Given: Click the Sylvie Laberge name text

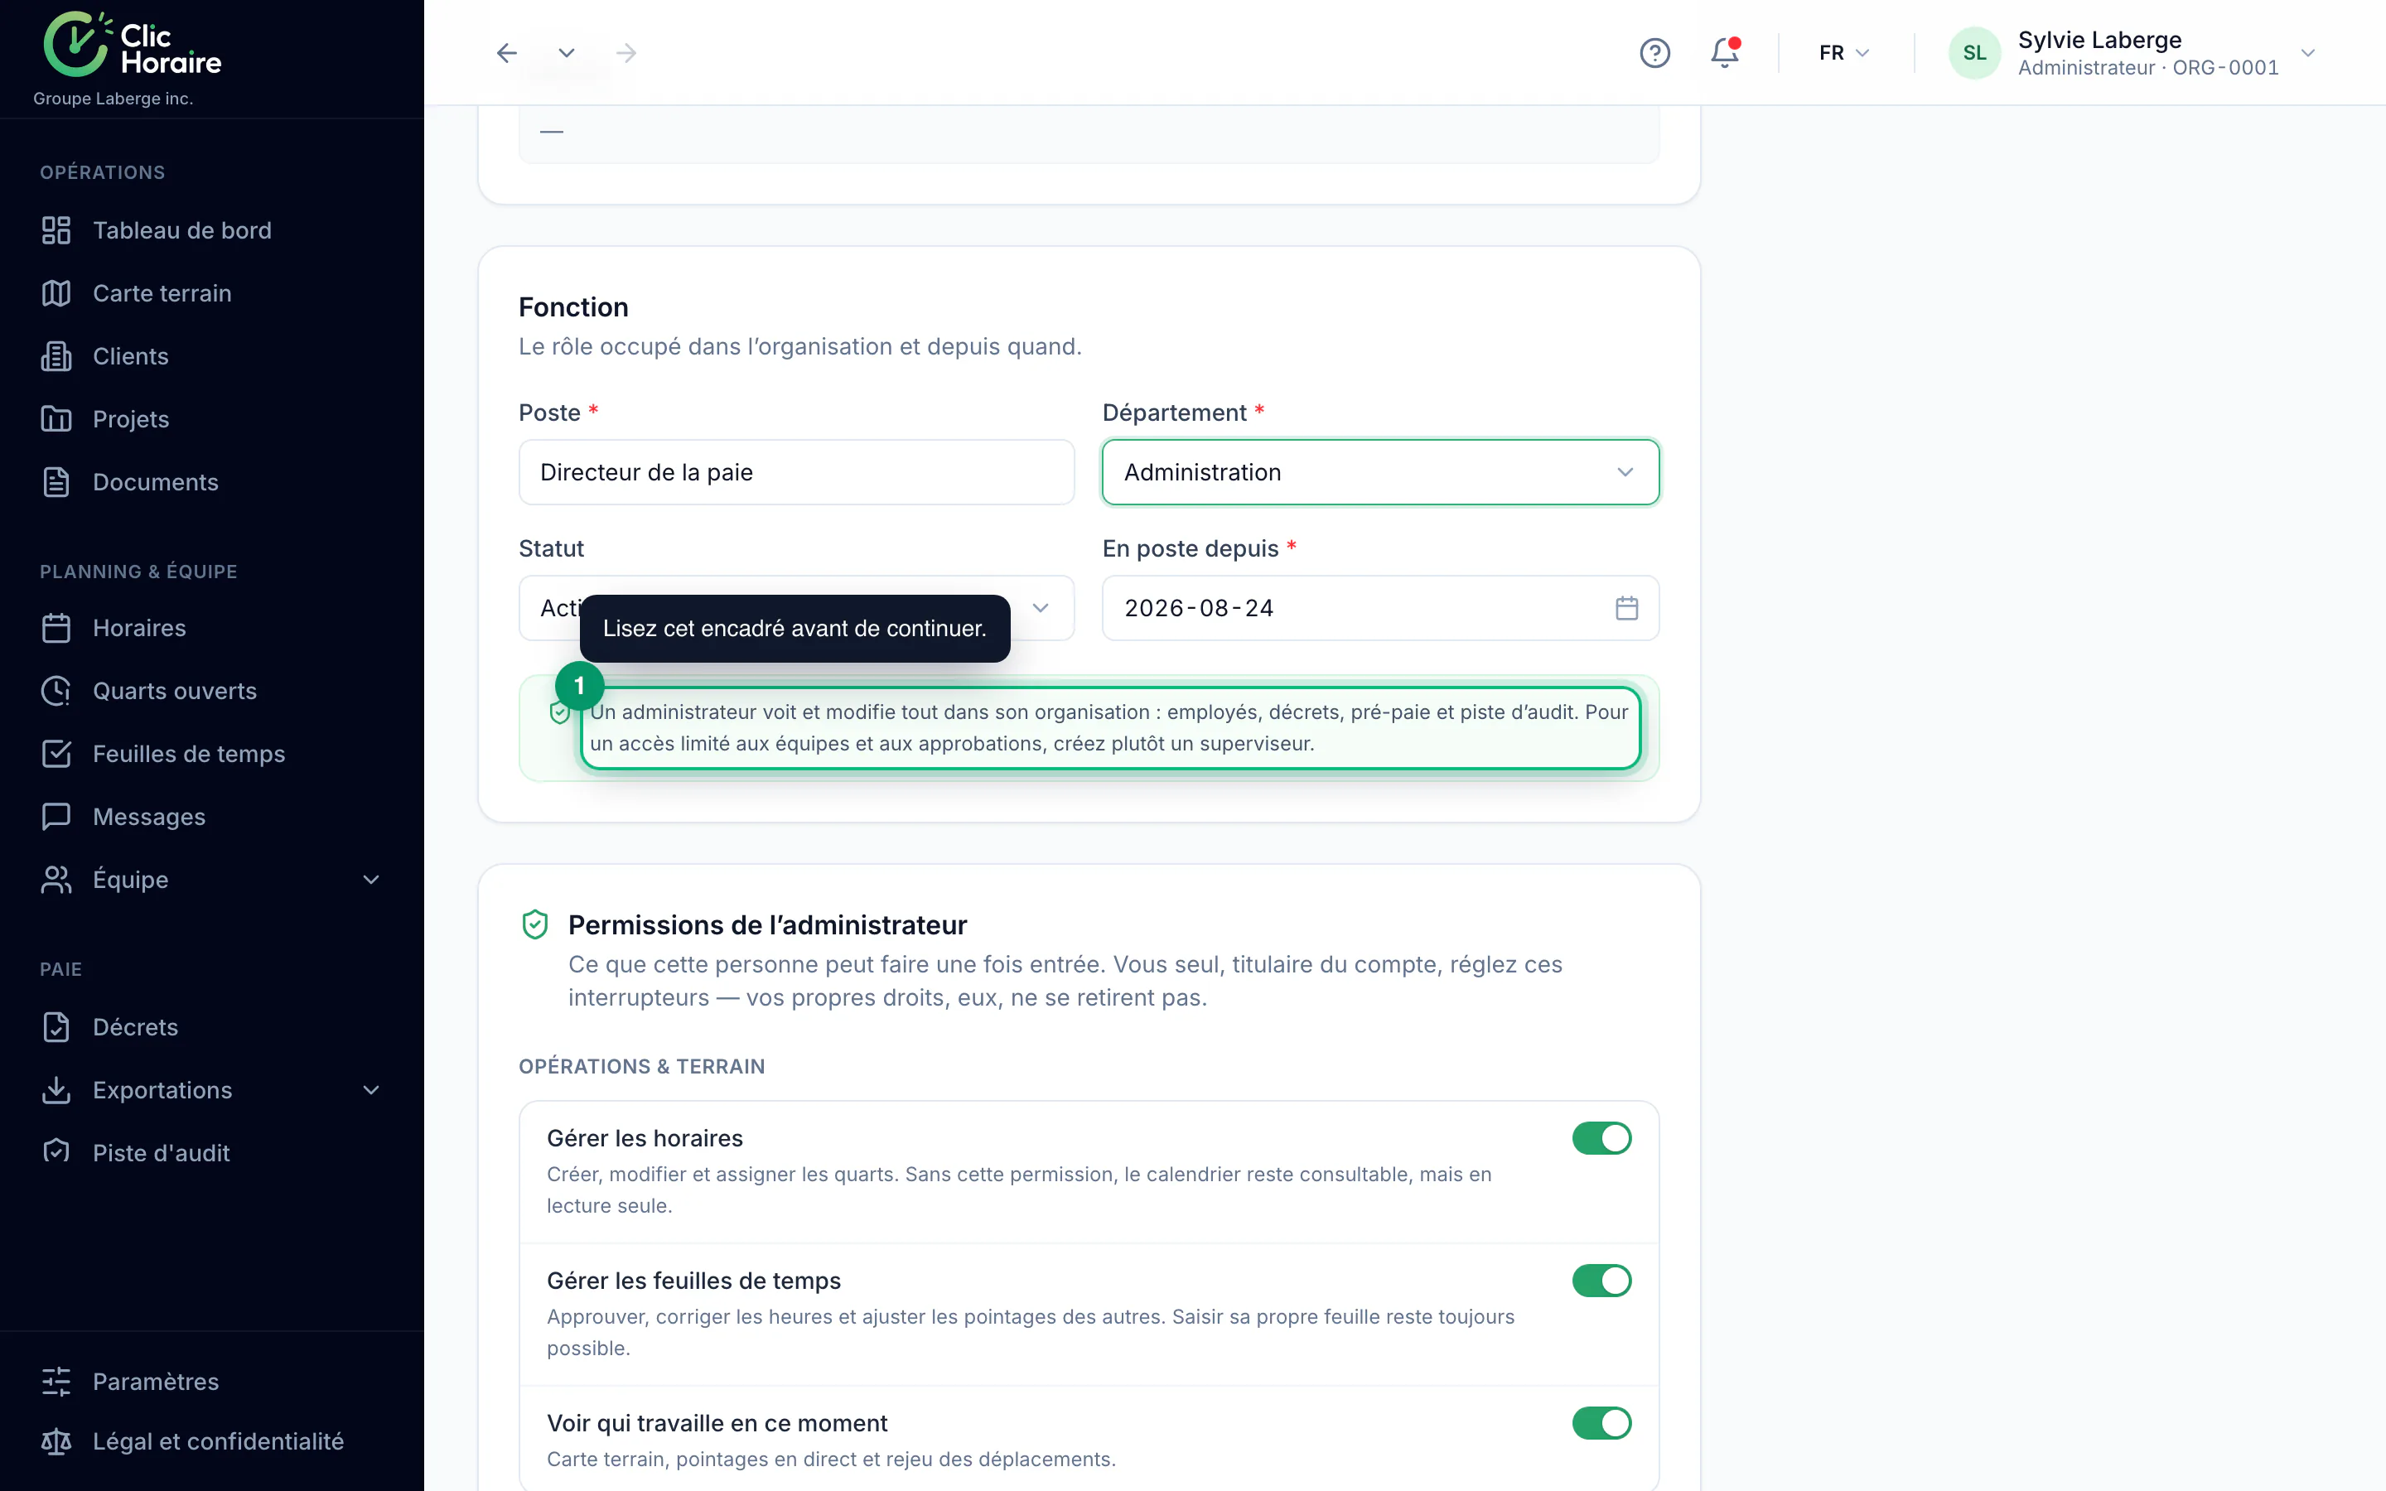Looking at the screenshot, I should click(x=2099, y=40).
